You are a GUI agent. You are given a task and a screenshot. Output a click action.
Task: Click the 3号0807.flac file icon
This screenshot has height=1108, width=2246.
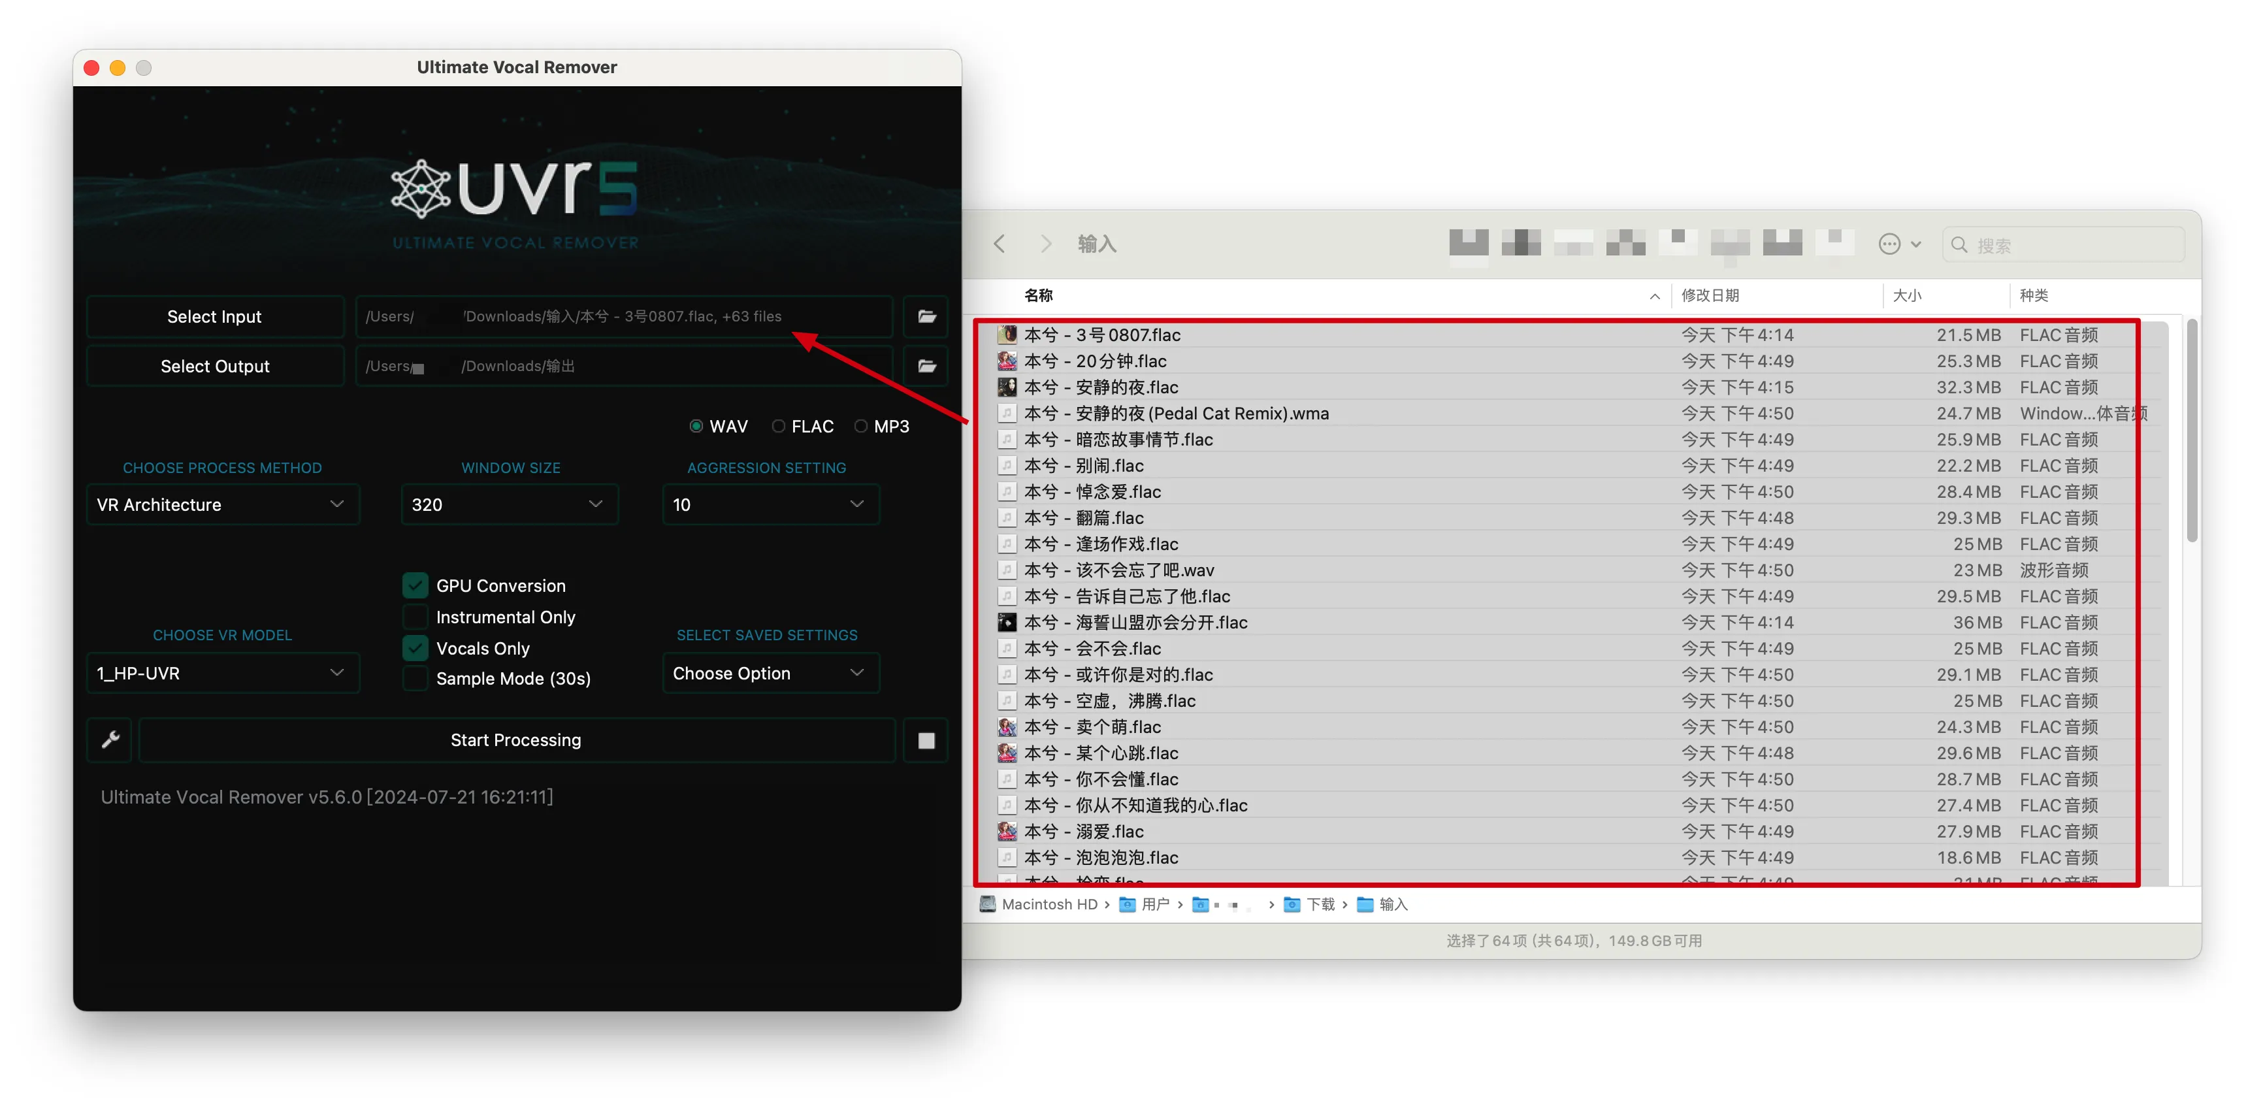1007,334
